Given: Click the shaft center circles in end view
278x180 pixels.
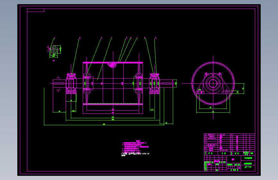Looking at the screenshot, I should [x=213, y=84].
